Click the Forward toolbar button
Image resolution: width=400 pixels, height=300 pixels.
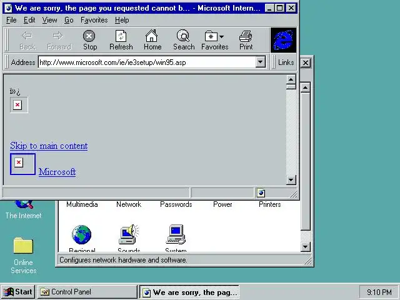(x=59, y=40)
